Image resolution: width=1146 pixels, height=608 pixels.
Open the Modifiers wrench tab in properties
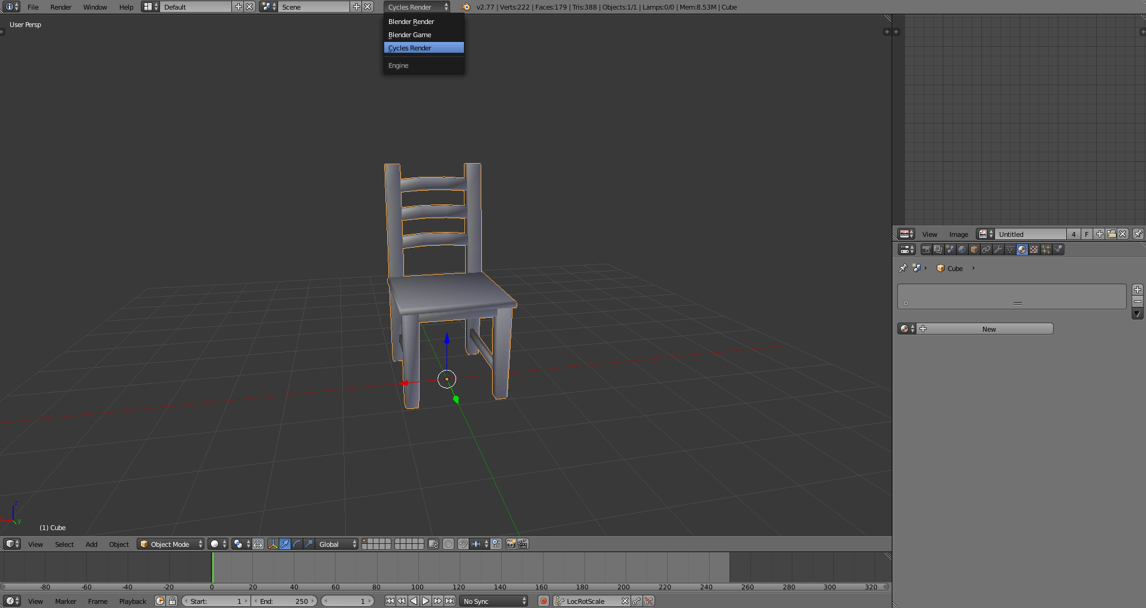998,249
